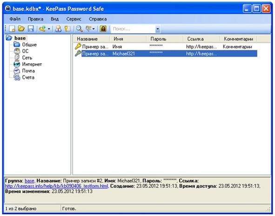Click the key icon of Michael321 entry

point(78,53)
